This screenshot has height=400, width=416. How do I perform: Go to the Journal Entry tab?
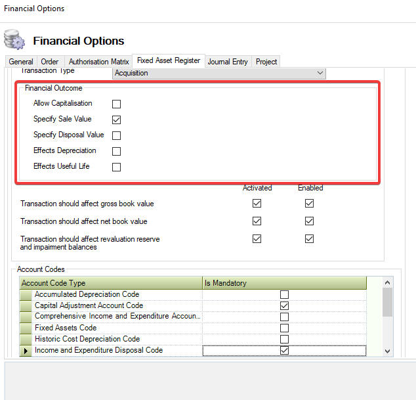point(228,62)
